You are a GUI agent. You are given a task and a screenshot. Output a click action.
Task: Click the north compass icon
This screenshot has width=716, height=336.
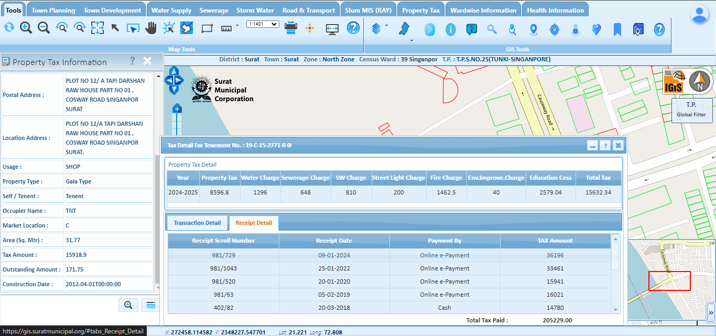pyautogui.click(x=699, y=81)
